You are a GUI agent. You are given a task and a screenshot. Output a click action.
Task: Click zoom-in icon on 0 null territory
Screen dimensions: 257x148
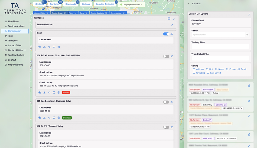39,47
